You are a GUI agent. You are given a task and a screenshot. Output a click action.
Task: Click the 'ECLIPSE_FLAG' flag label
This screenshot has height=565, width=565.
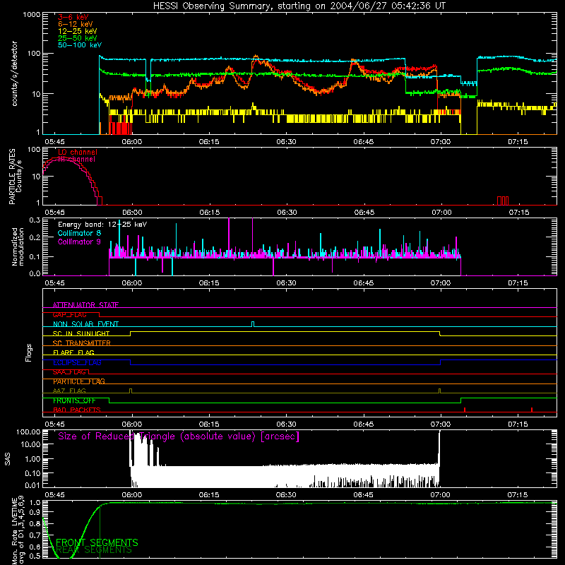[77, 362]
